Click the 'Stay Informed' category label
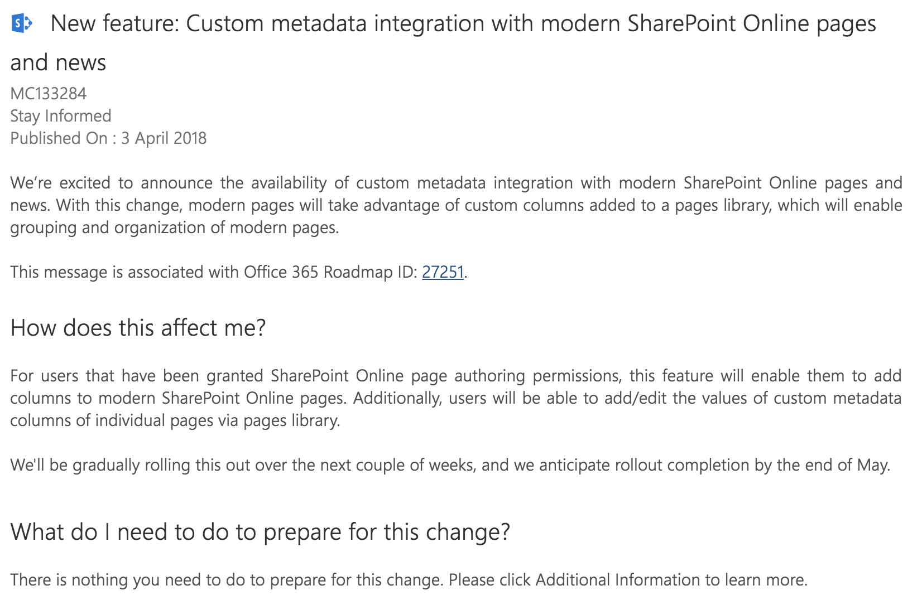This screenshot has height=600, width=922. [x=61, y=116]
